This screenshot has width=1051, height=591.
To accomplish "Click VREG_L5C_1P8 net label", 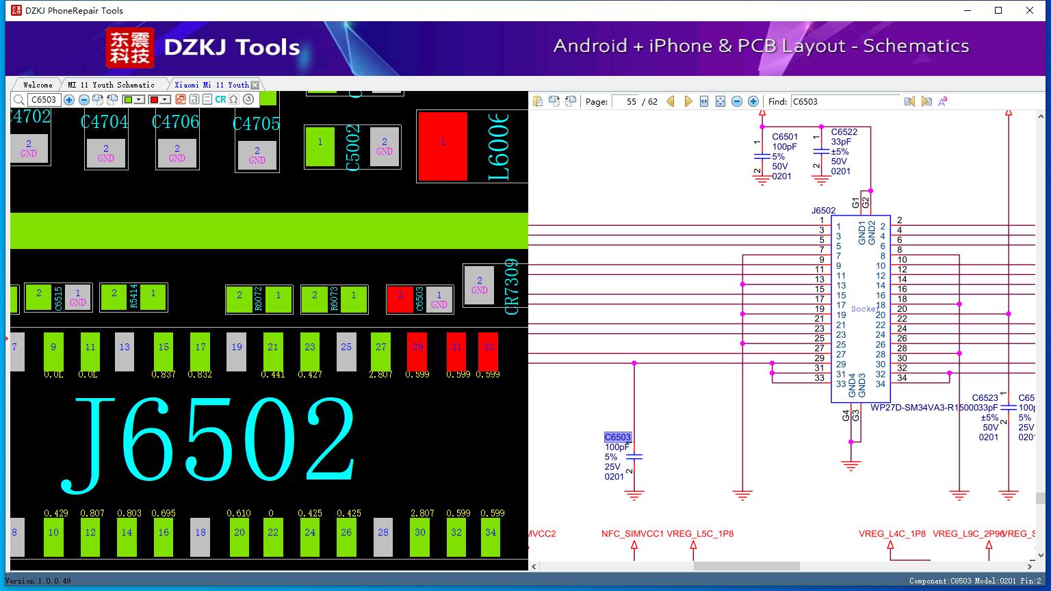I will (700, 534).
